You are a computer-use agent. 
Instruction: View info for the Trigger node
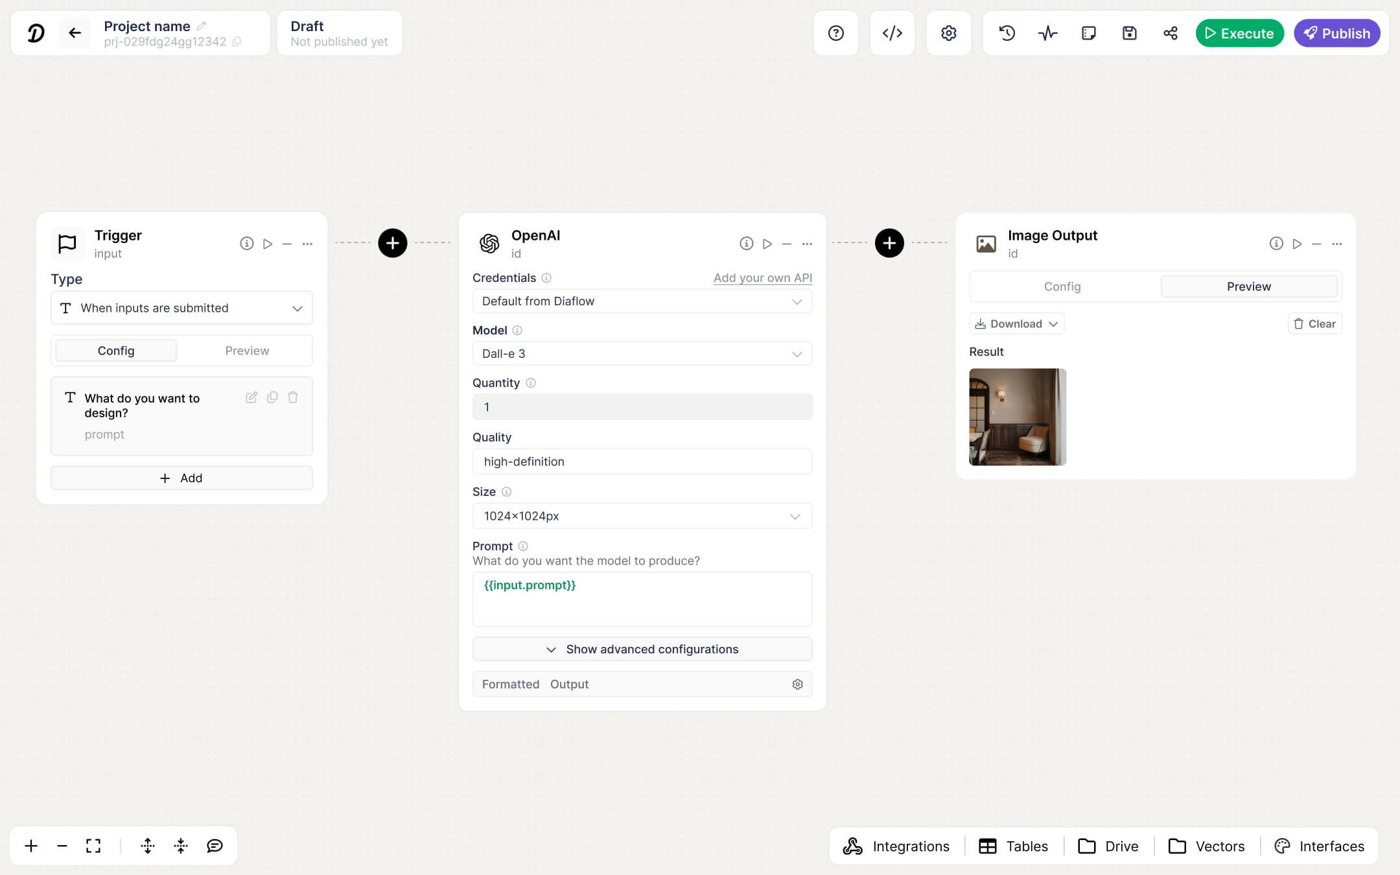click(246, 244)
